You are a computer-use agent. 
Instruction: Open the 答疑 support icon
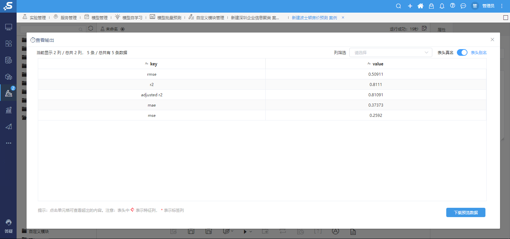9,226
